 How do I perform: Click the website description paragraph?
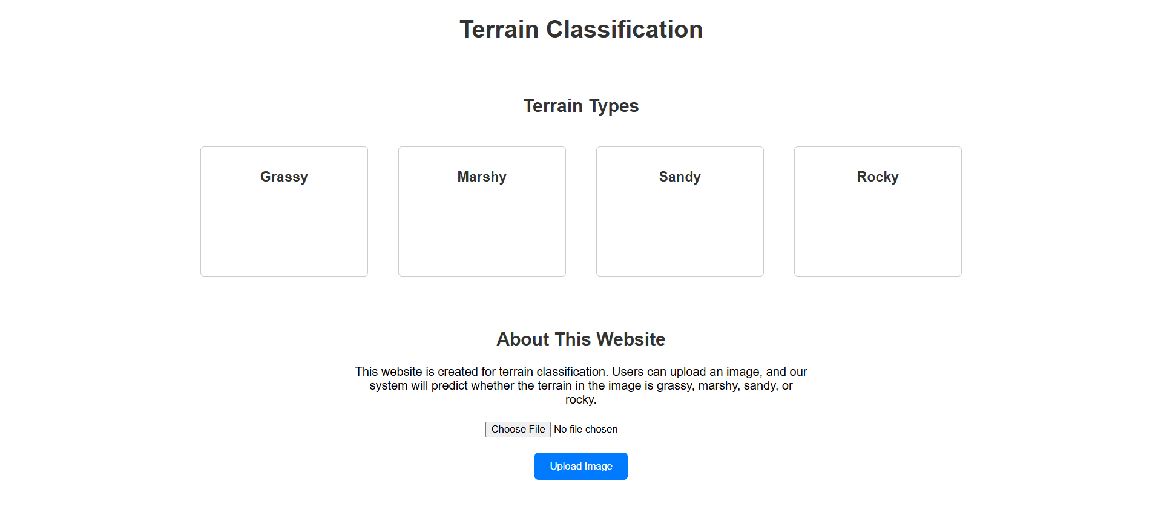(580, 385)
